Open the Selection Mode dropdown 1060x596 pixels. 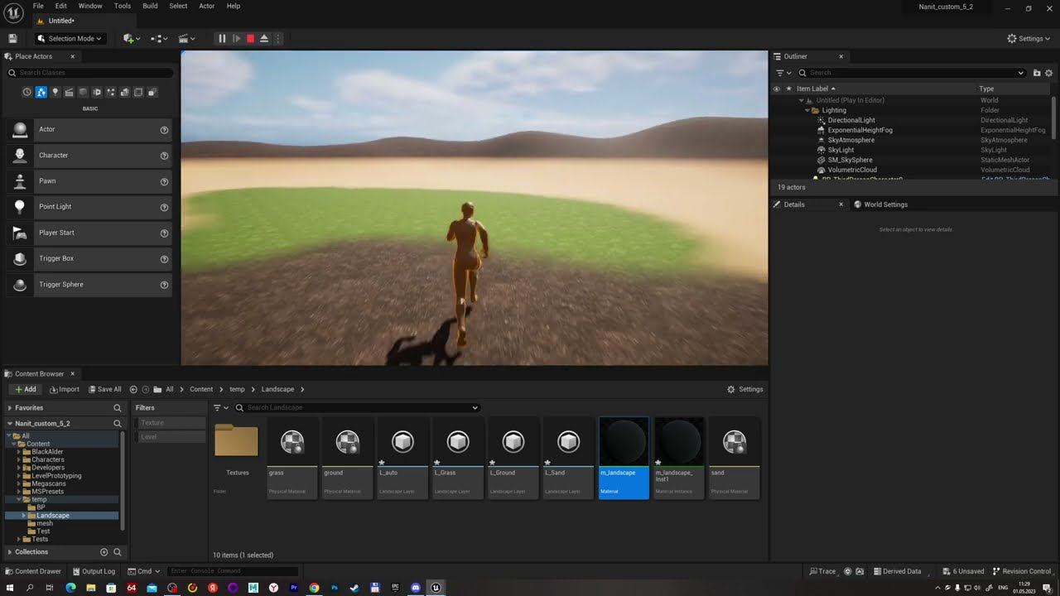pos(70,39)
